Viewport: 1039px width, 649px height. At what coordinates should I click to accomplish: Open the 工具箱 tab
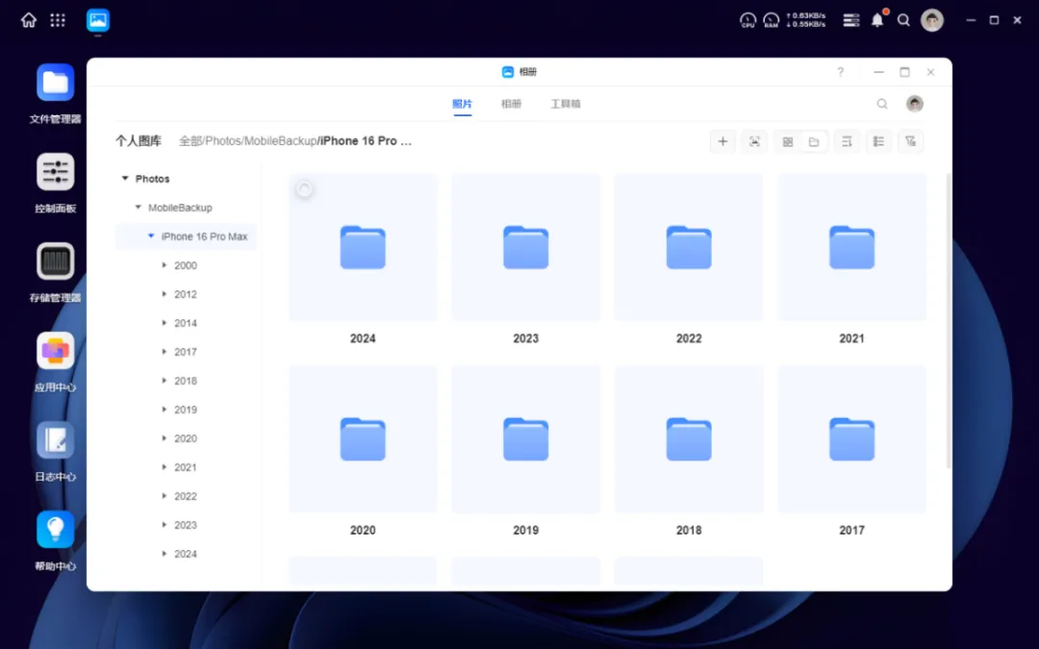[x=565, y=104]
